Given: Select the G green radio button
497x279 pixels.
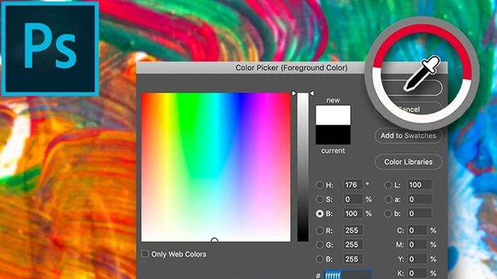Looking at the screenshot, I should (319, 245).
